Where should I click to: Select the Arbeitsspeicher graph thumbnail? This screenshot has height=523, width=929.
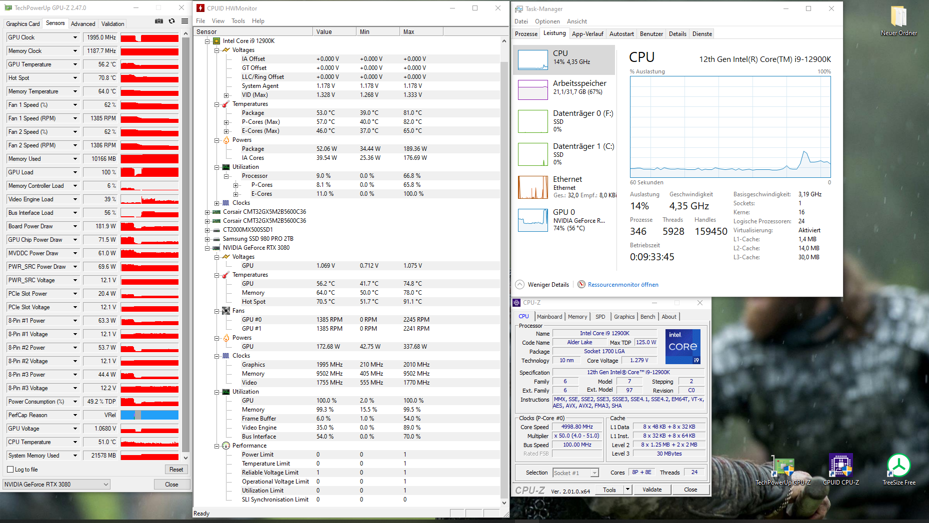click(533, 89)
